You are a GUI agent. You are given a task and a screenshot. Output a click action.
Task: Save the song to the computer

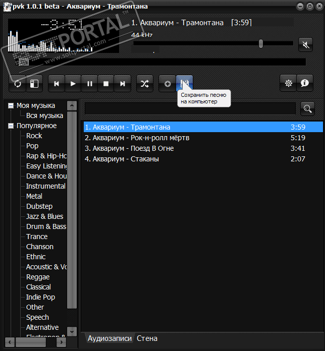[x=184, y=83]
